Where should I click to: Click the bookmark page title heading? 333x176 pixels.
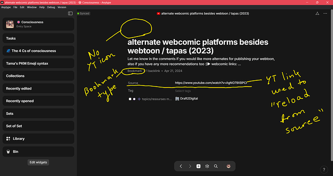pyautogui.click(x=198, y=46)
